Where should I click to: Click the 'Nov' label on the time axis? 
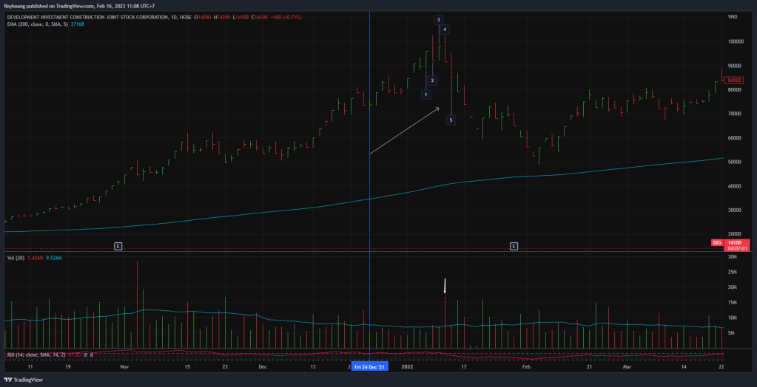[x=124, y=366]
